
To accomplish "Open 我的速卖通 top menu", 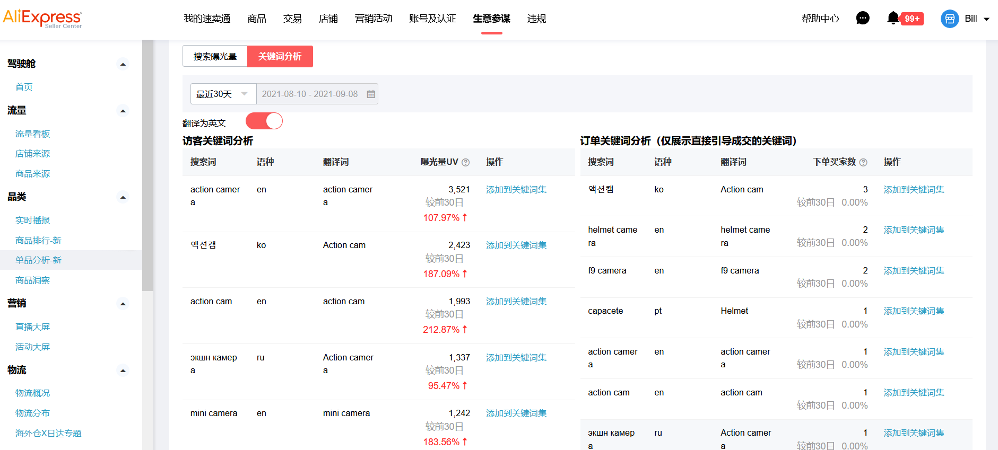I will pyautogui.click(x=207, y=19).
